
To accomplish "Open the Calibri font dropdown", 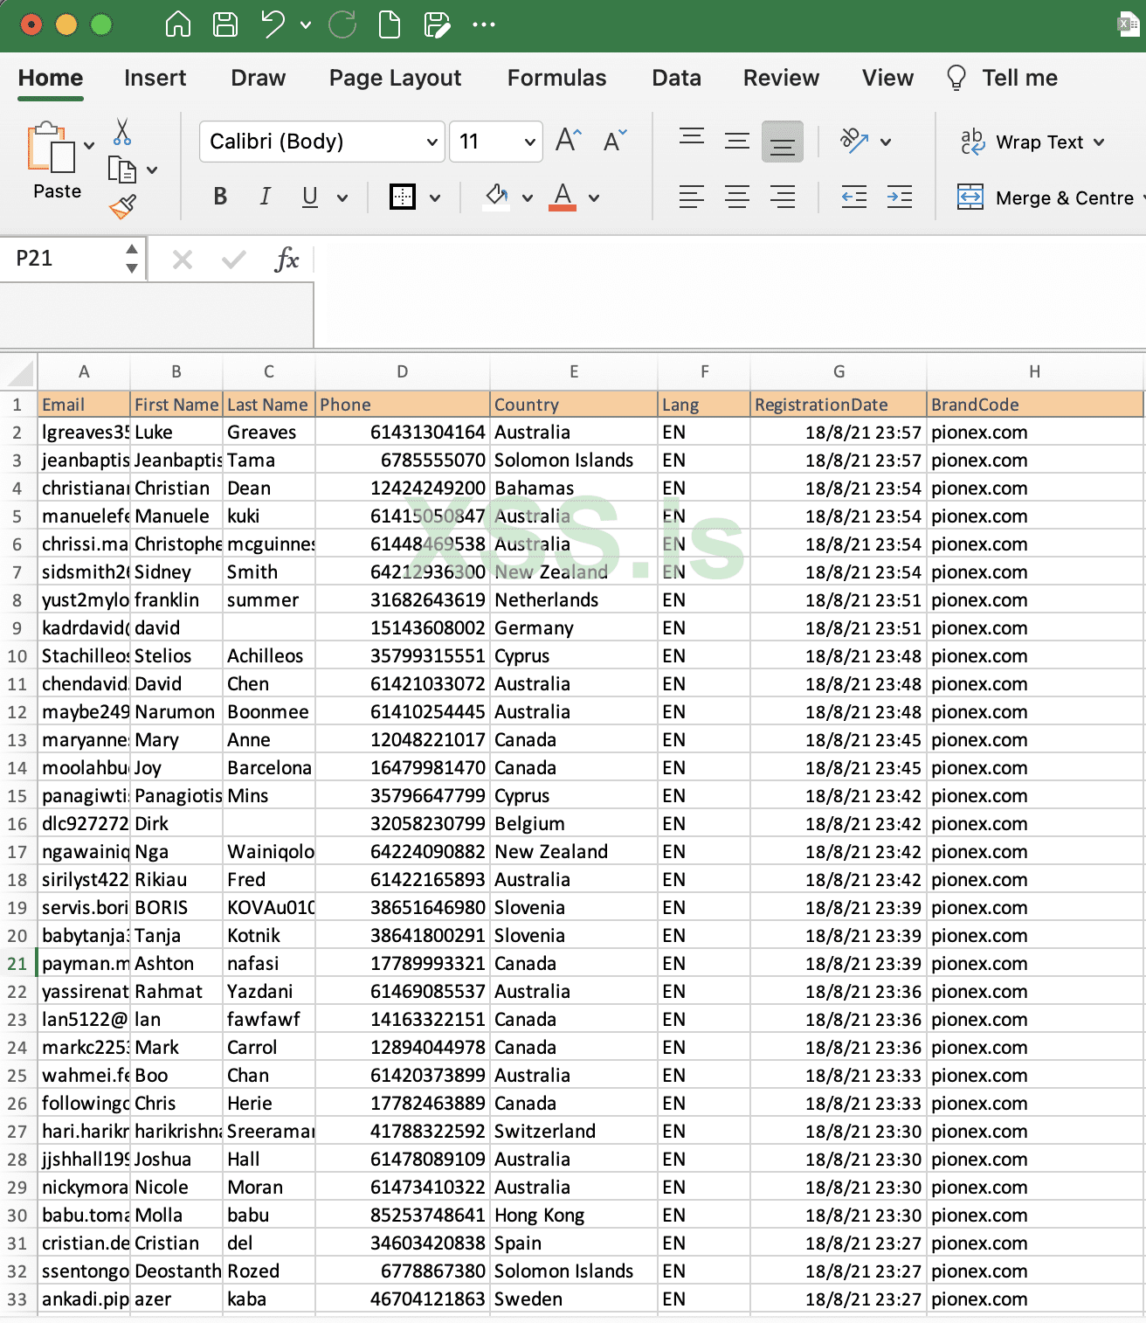I will (x=431, y=141).
